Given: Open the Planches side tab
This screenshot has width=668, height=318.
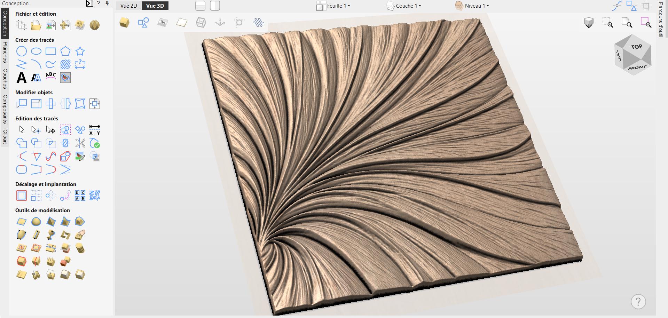Looking at the screenshot, I should 5,52.
